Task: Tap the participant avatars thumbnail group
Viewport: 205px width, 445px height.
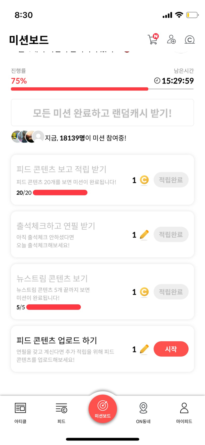Action: [28, 137]
